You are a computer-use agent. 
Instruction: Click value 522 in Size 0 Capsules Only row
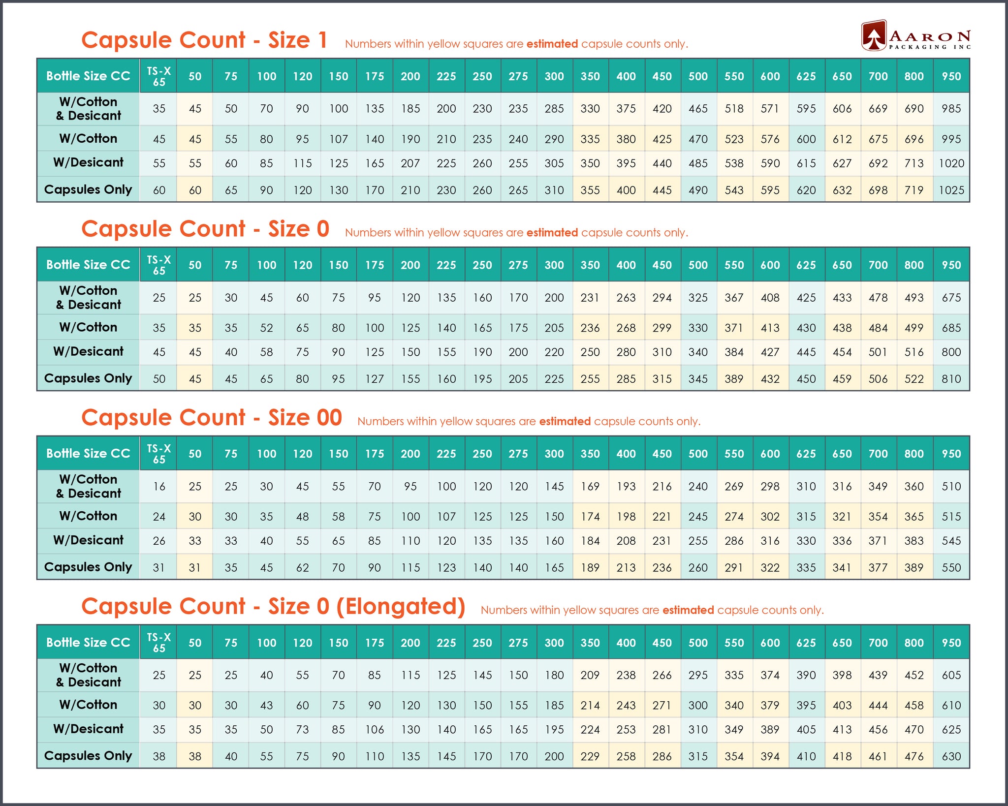tap(914, 379)
